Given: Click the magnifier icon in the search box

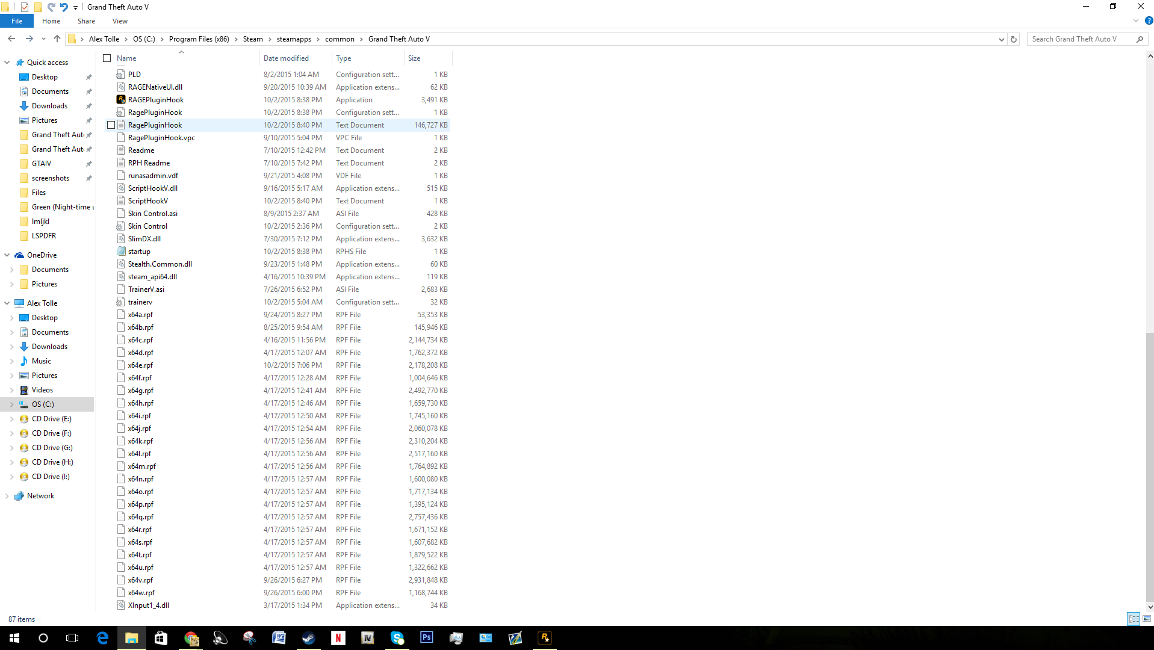Looking at the screenshot, I should tap(1140, 39).
